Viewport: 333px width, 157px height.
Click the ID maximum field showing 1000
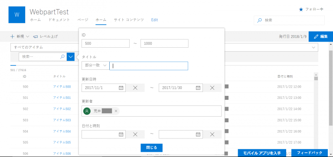point(164,43)
